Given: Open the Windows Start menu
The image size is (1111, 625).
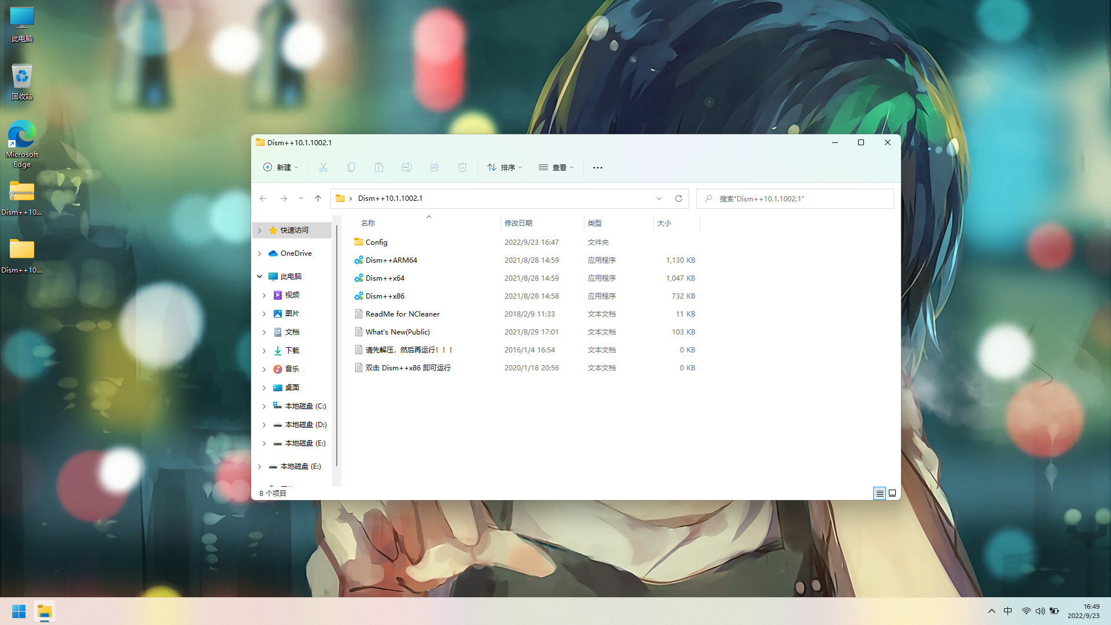Looking at the screenshot, I should pos(19,611).
